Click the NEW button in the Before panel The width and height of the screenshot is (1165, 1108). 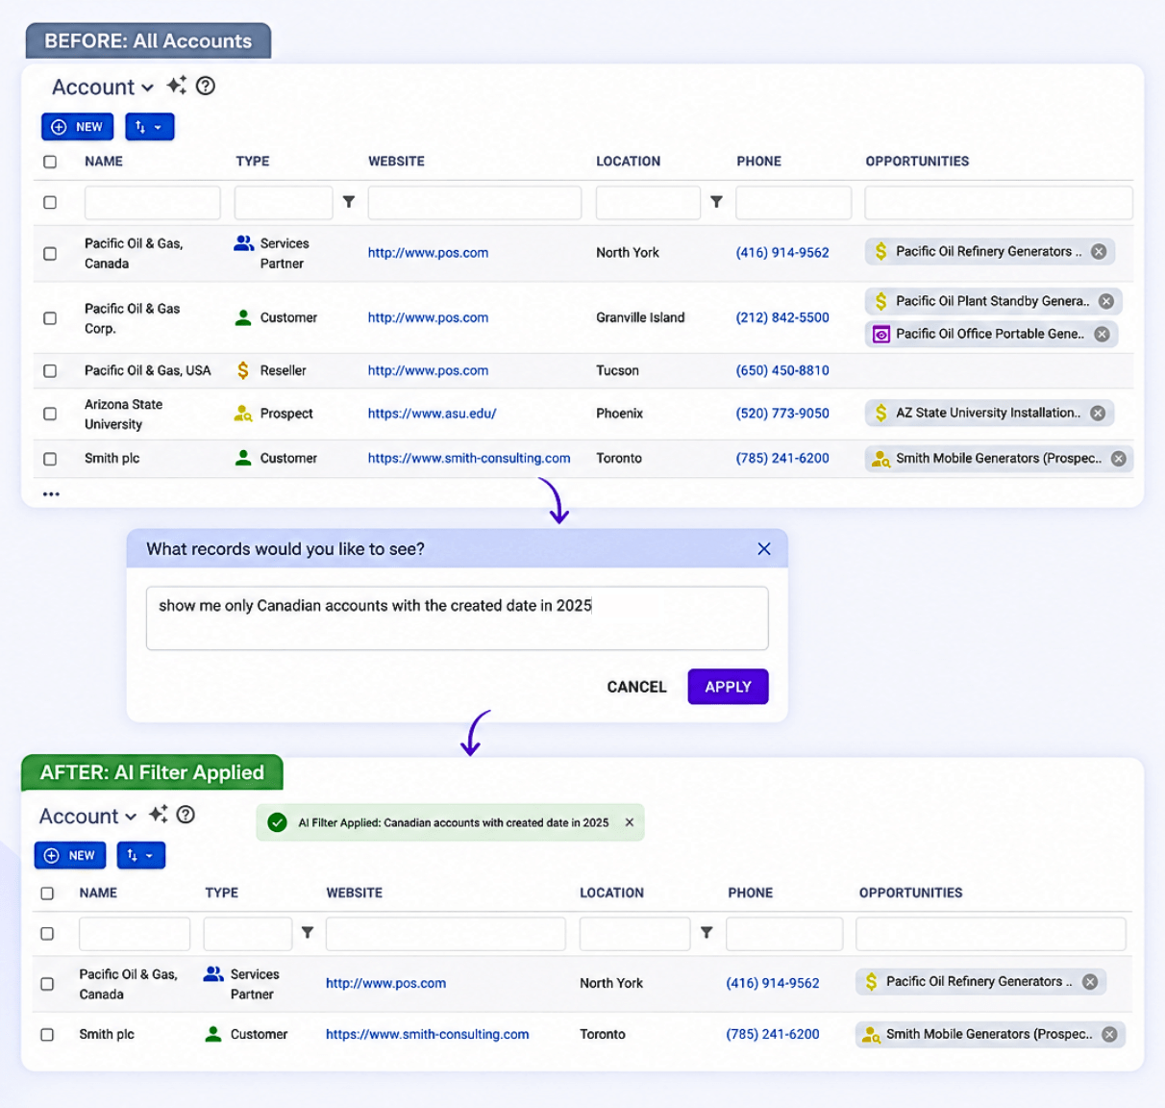pyautogui.click(x=78, y=127)
